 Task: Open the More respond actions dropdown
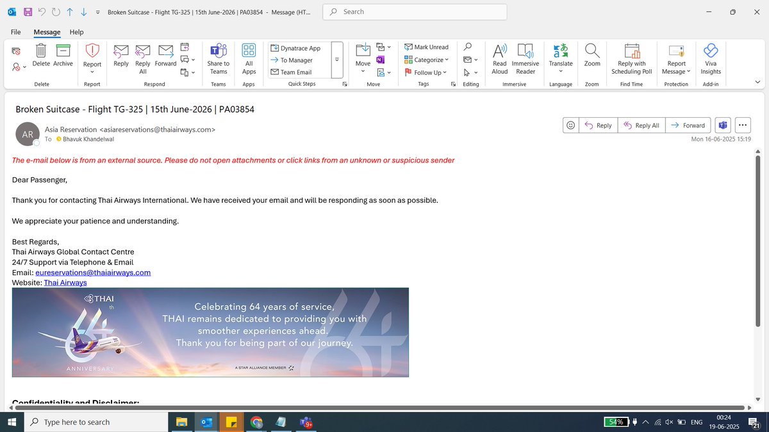pyautogui.click(x=187, y=72)
